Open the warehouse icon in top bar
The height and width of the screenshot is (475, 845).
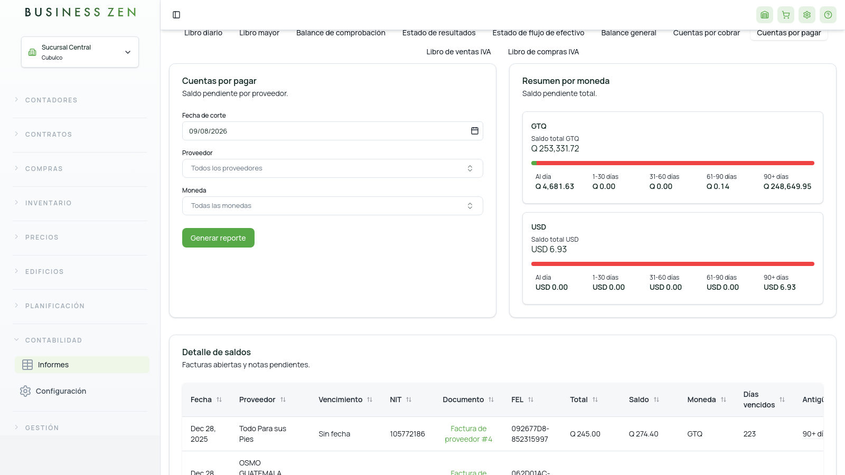click(x=765, y=15)
